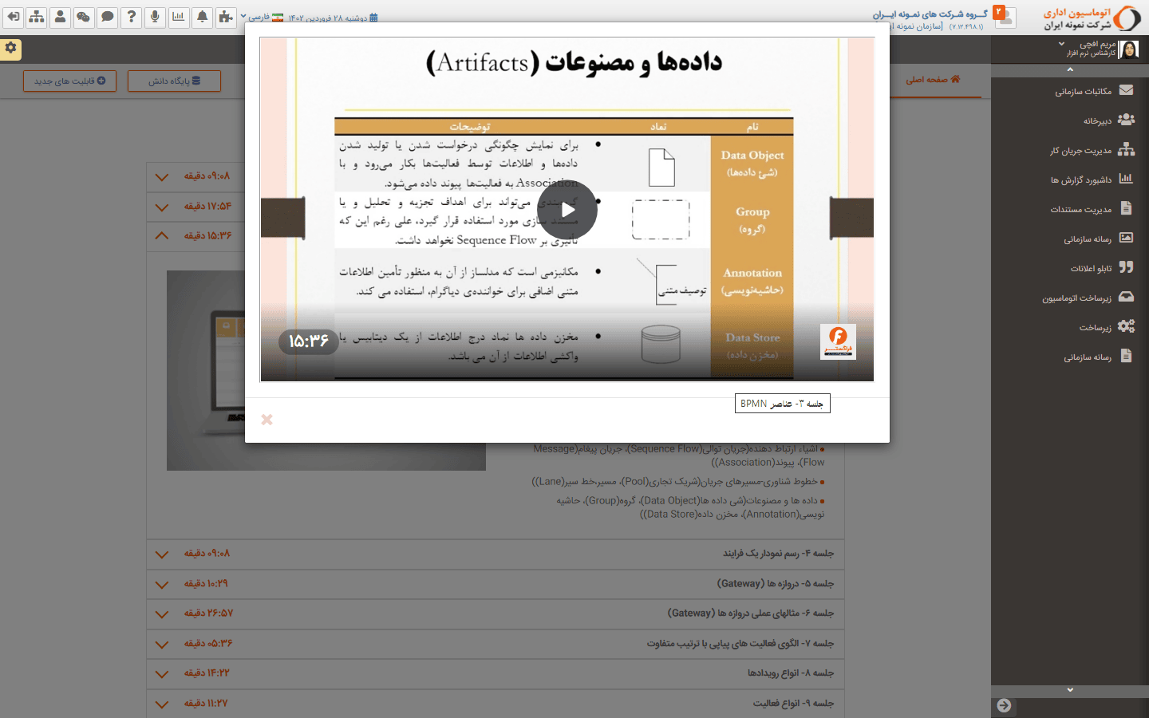Click the قابلیت های جدید button
The width and height of the screenshot is (1149, 718).
point(69,81)
